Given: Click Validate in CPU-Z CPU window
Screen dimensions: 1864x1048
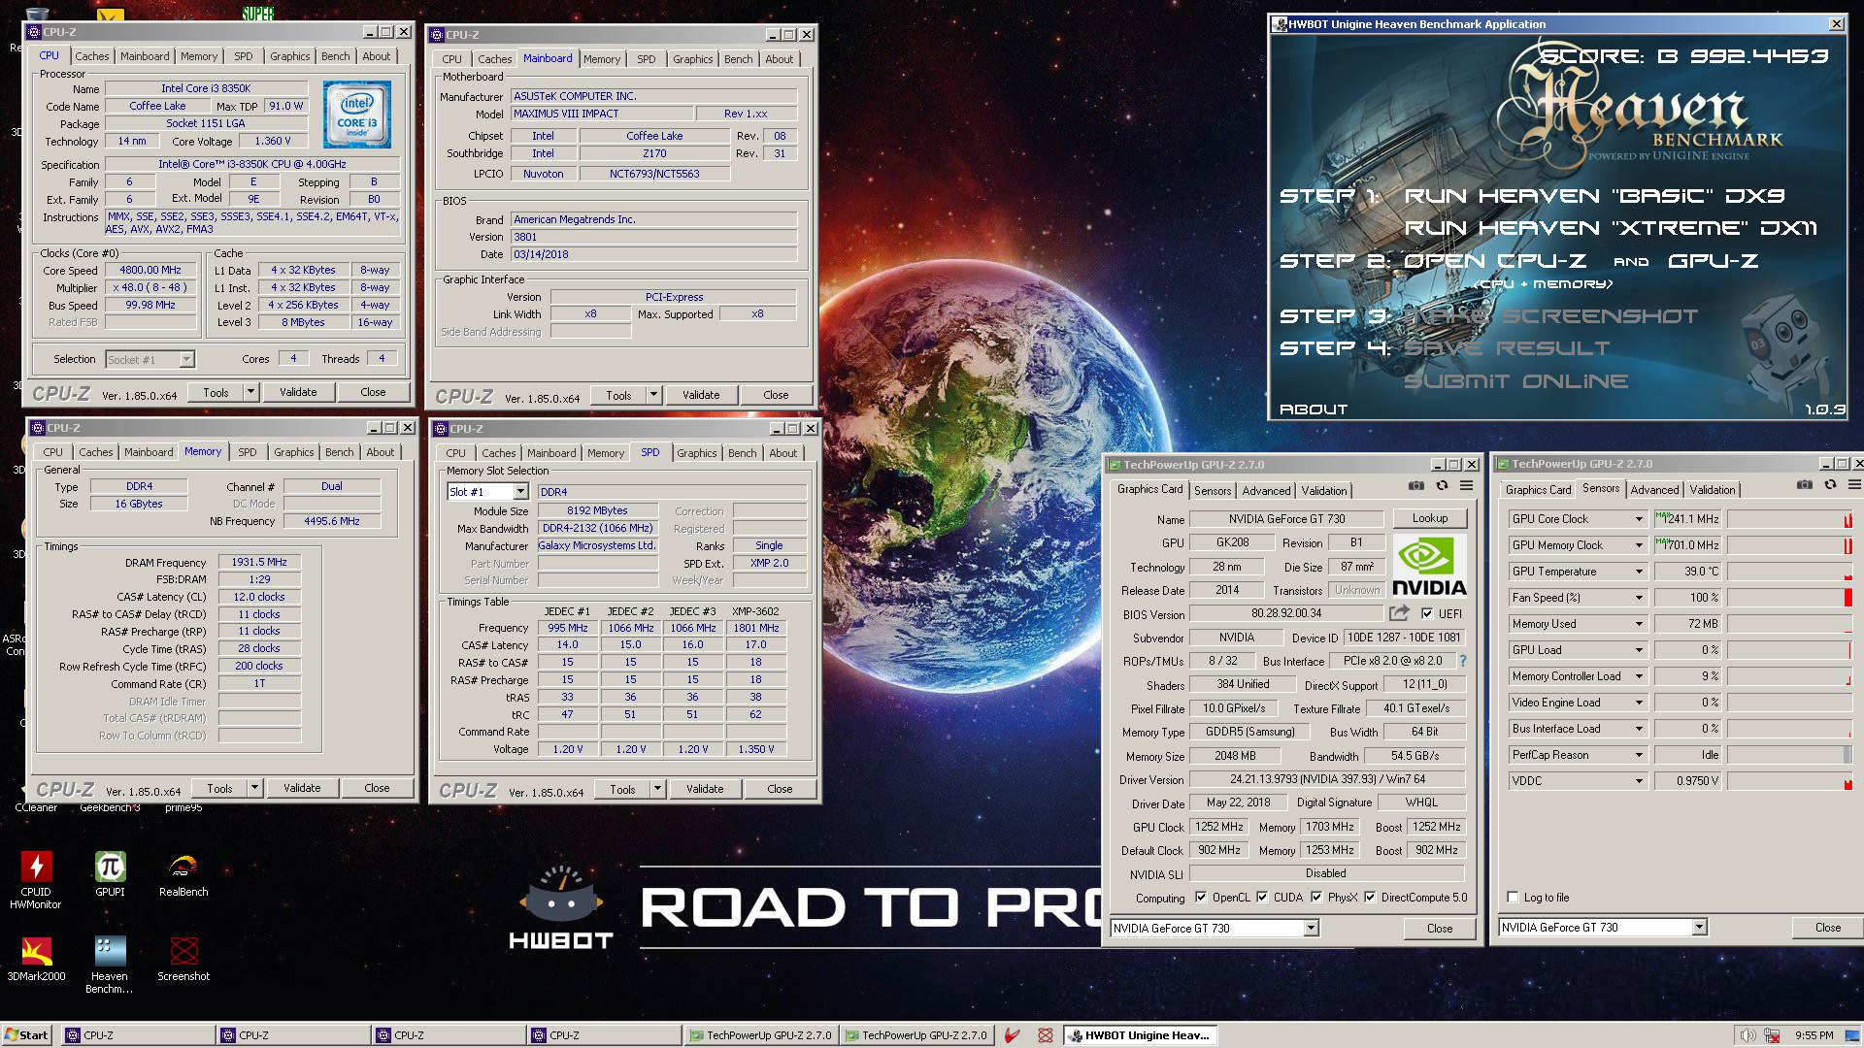Looking at the screenshot, I should pos(298,392).
